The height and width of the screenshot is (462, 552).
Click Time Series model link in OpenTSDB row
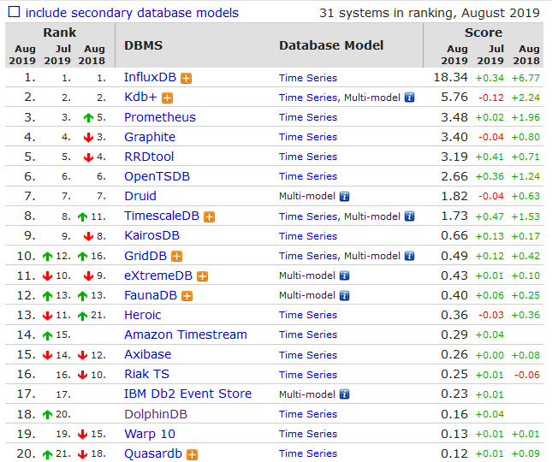click(x=308, y=176)
